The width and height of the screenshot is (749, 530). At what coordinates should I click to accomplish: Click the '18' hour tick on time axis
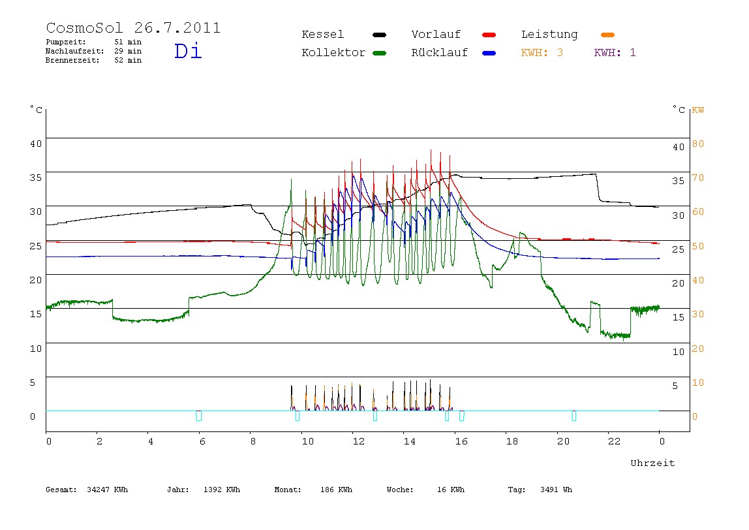click(512, 441)
